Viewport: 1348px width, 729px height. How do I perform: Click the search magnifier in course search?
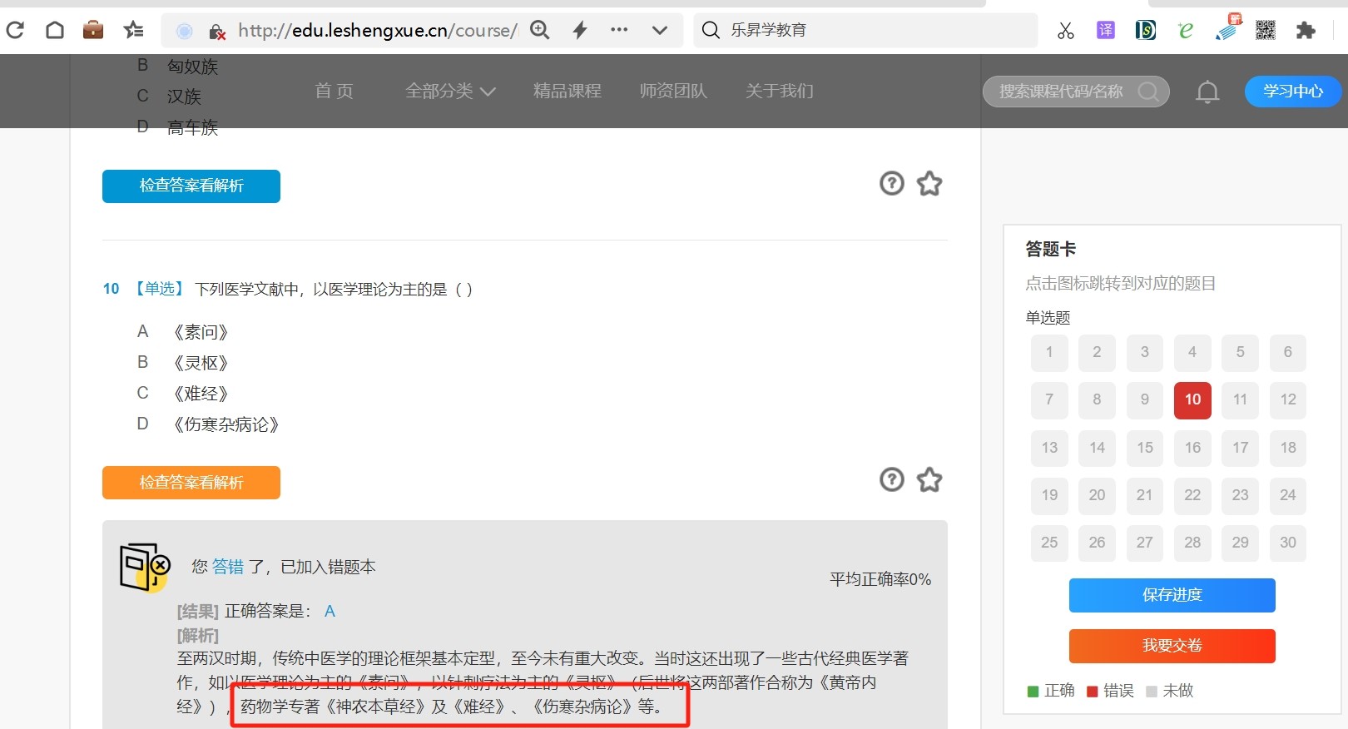pos(1148,92)
